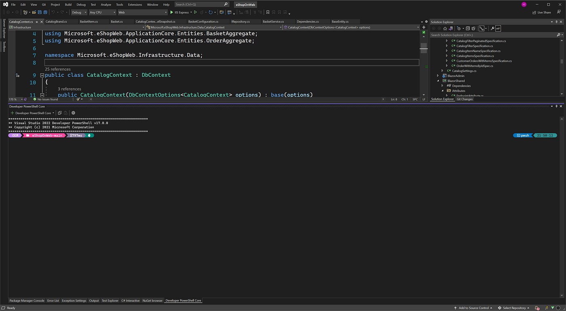Click the Save All icon on the toolbar
Viewport: 566px width, 311px height.
click(x=45, y=12)
